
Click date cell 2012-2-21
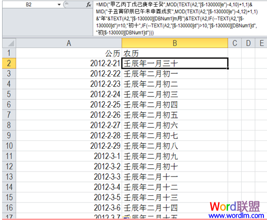coord(69,64)
